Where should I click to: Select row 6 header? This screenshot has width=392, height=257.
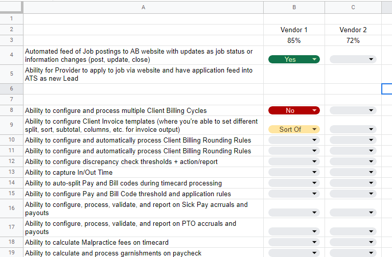click(12, 89)
